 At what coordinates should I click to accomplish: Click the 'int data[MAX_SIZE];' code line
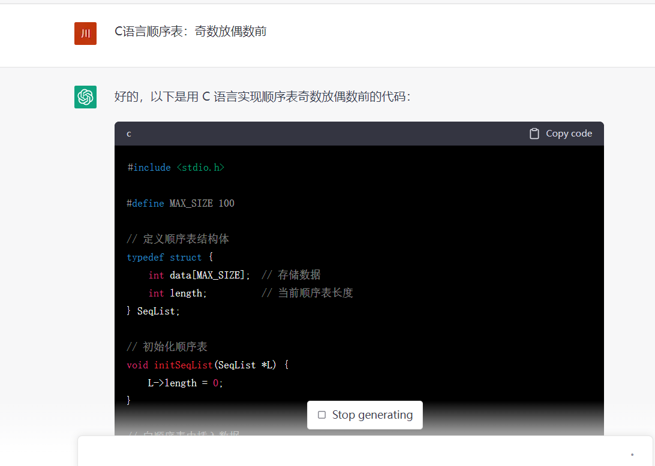[199, 275]
